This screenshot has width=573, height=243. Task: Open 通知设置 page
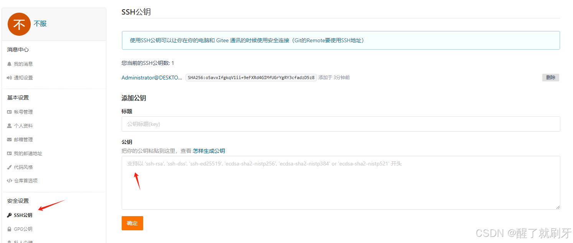[x=23, y=78]
